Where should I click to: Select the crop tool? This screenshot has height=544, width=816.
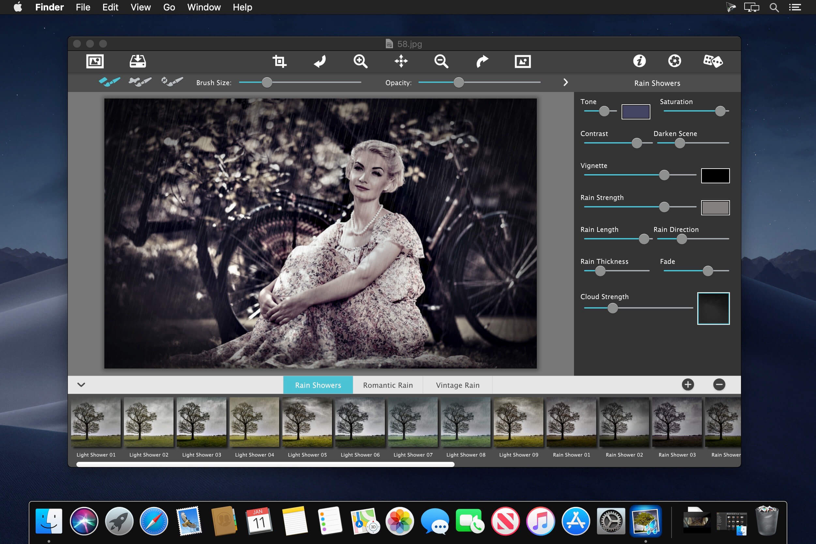tap(279, 61)
